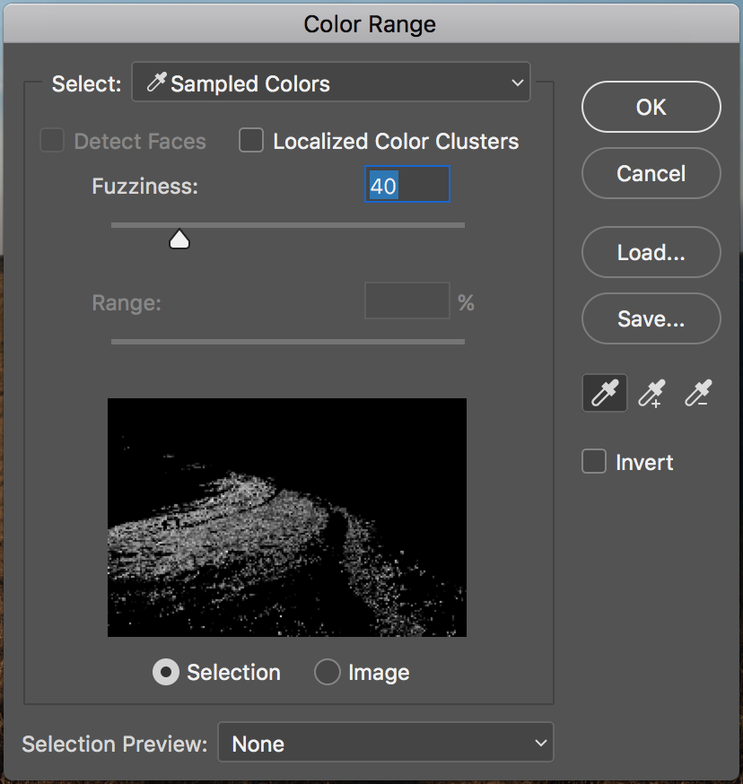Toggle the Invert checkbox

tap(594, 462)
